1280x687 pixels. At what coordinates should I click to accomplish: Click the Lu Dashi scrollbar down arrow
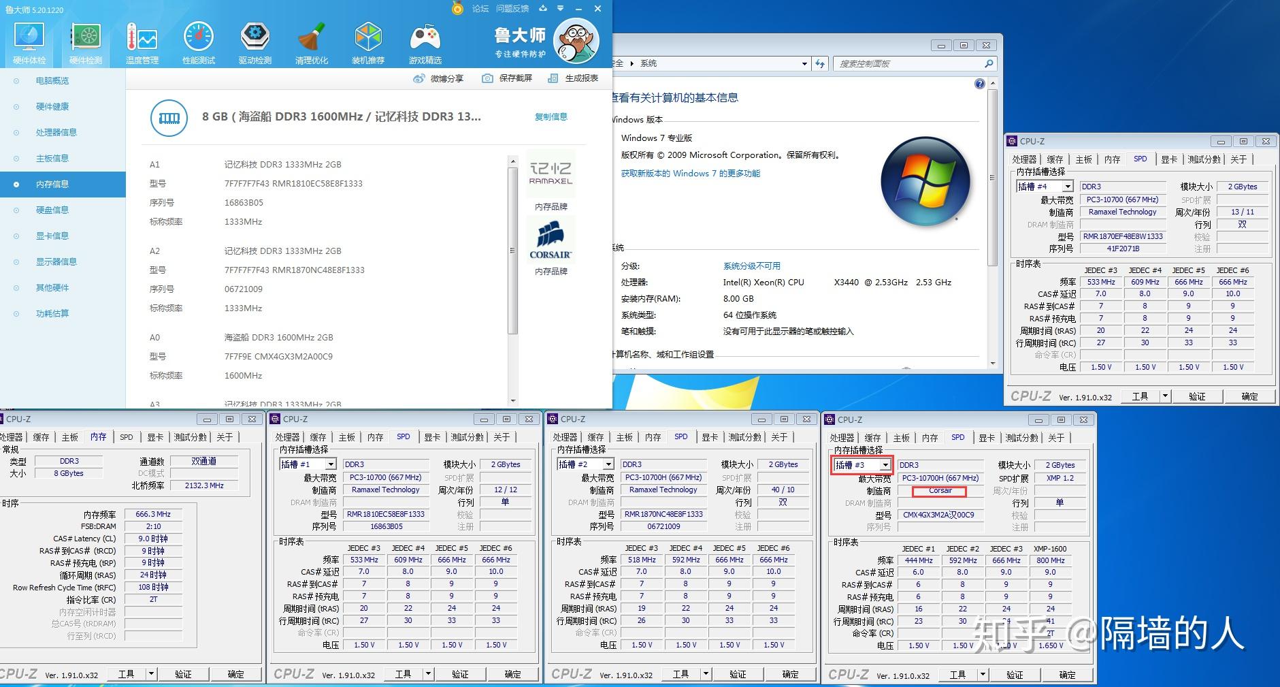(513, 401)
